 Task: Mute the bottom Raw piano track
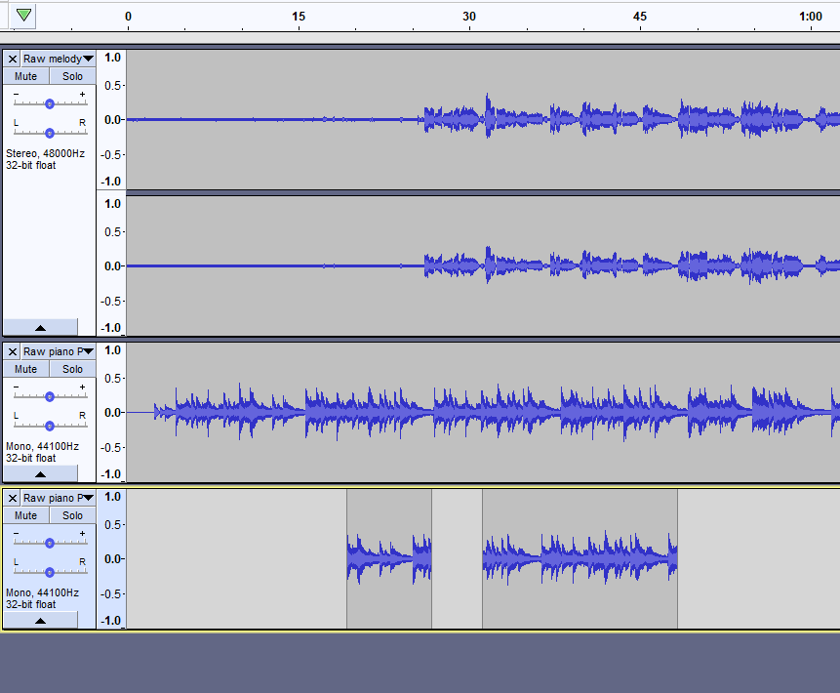pyautogui.click(x=25, y=515)
